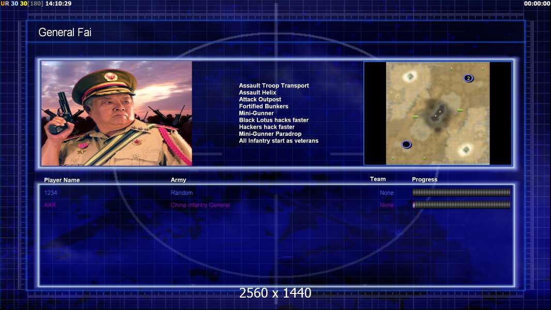The image size is (551, 310).
Task: Click the 'Assault Troop Transport' line
Action: point(274,86)
